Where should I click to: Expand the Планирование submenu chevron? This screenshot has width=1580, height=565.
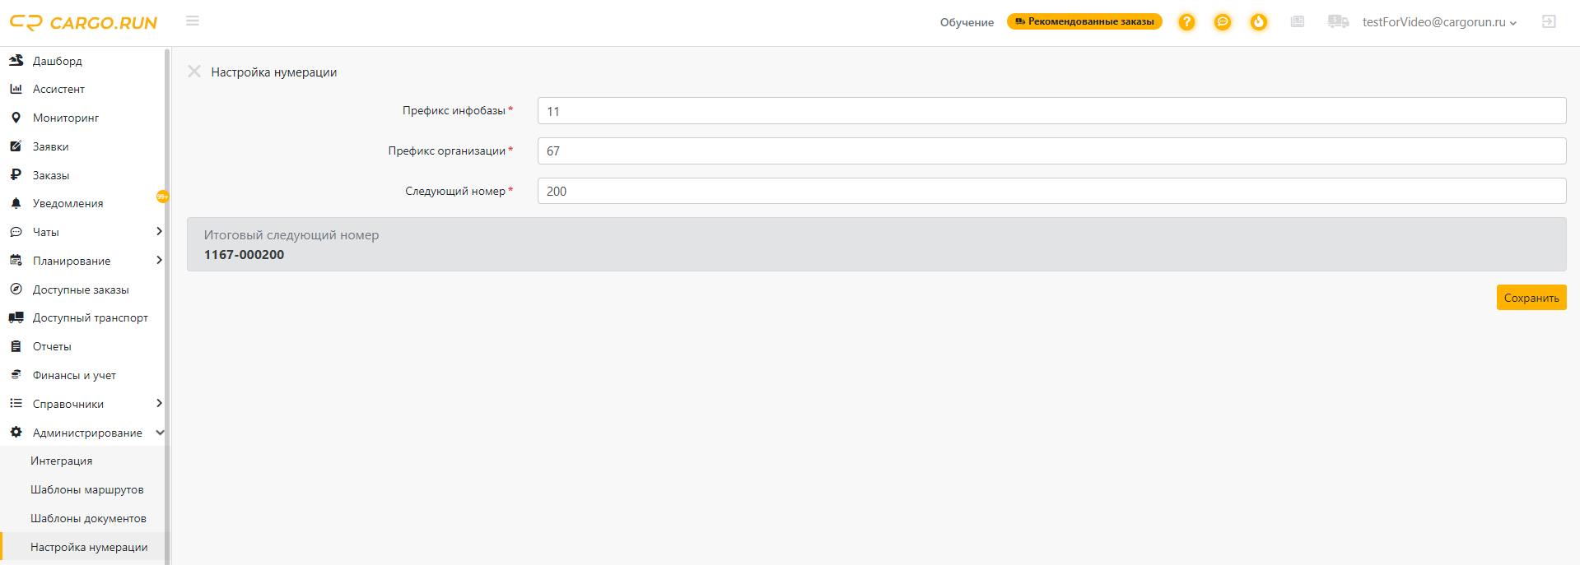(159, 260)
